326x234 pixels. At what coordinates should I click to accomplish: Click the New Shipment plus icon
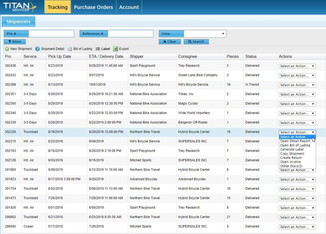click(x=7, y=49)
